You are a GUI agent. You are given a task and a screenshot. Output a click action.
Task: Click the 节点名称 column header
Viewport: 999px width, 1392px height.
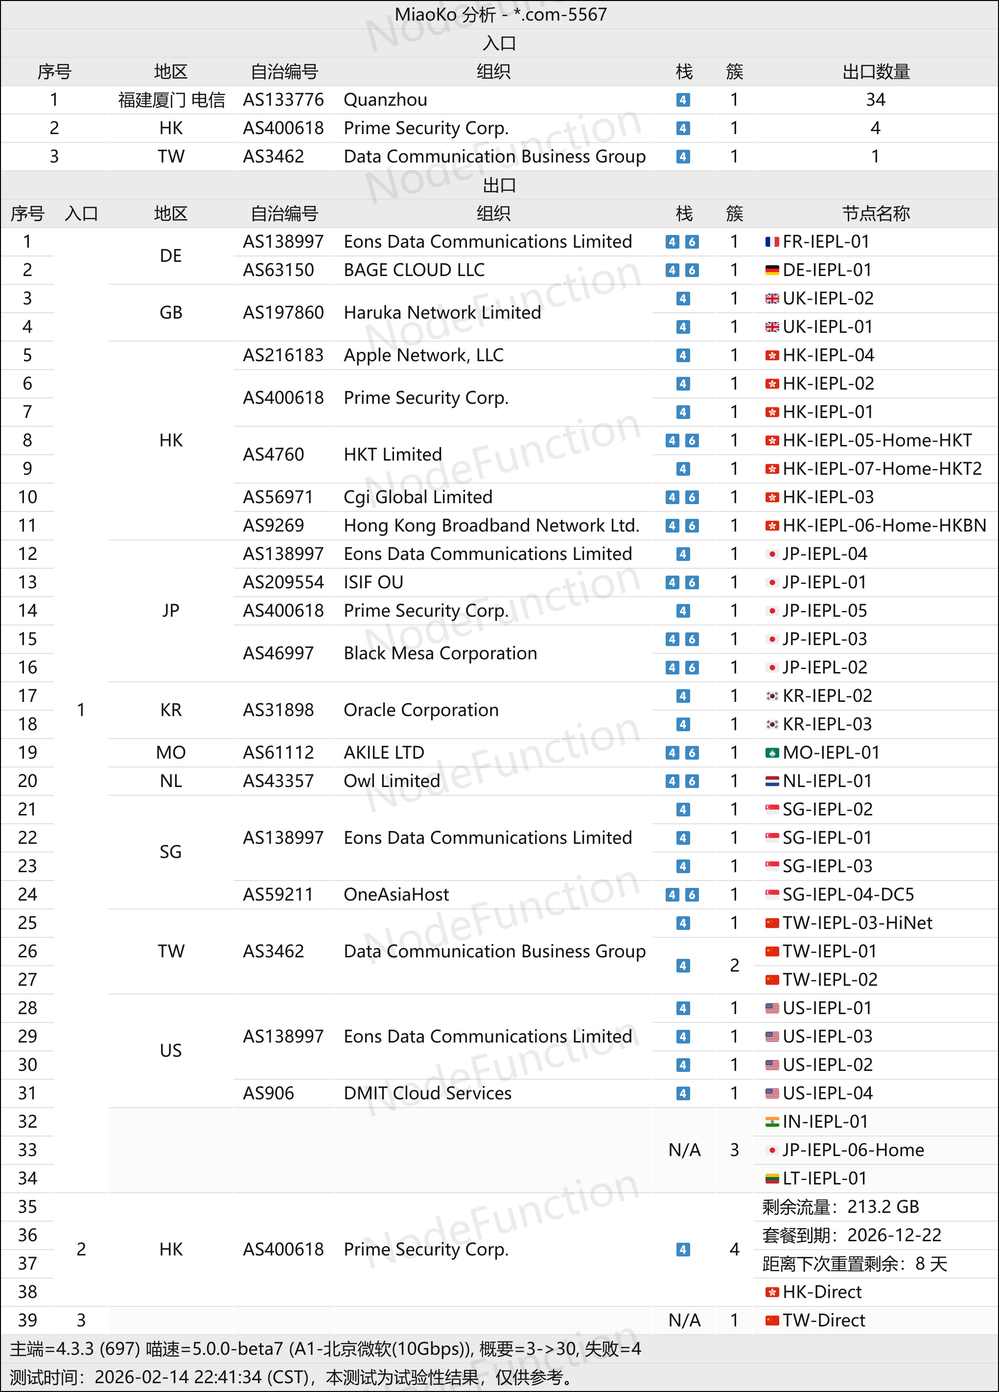876,213
